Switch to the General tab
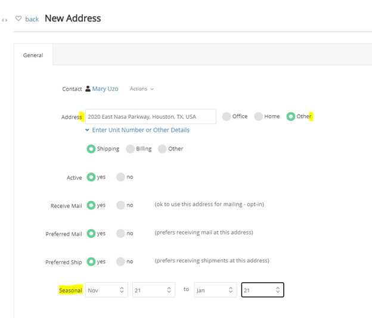Viewport: 372px width, 318px height. click(33, 55)
